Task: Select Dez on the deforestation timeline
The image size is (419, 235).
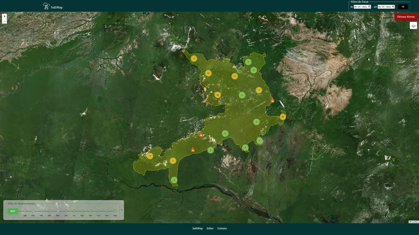Action: click(115, 211)
